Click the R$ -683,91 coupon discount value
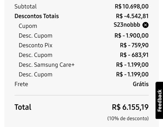 coord(134,55)
